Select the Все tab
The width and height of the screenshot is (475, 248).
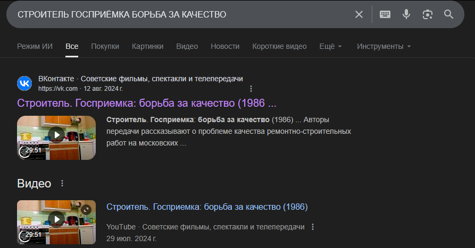pos(72,46)
